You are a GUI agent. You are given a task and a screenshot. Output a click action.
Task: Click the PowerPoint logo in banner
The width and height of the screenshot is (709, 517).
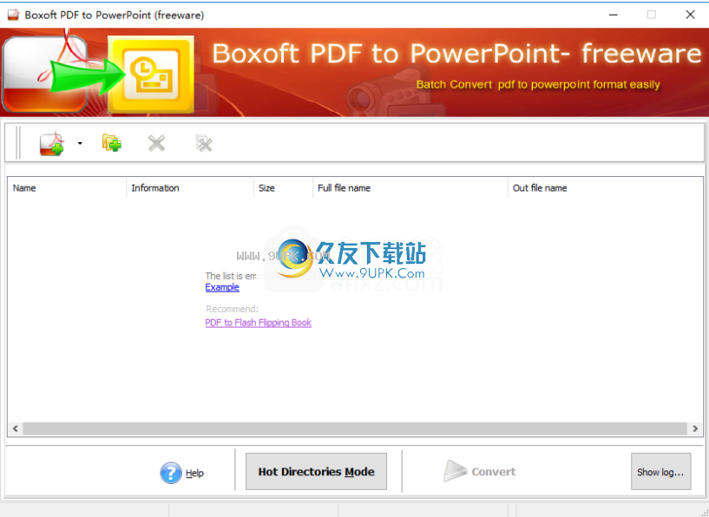click(x=151, y=74)
